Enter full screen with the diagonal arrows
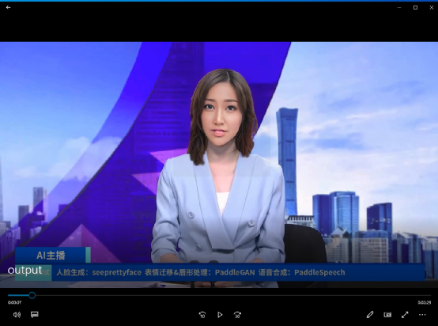 (405, 315)
